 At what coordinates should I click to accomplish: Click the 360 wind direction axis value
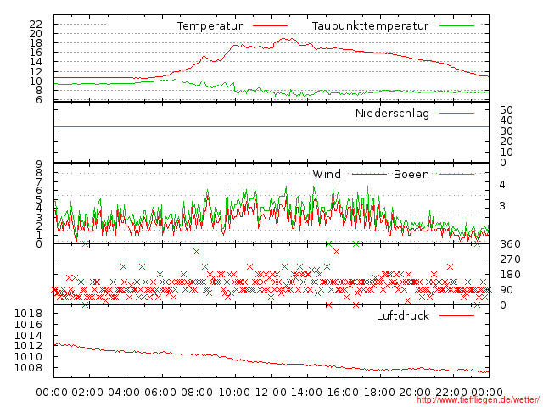tap(510, 244)
